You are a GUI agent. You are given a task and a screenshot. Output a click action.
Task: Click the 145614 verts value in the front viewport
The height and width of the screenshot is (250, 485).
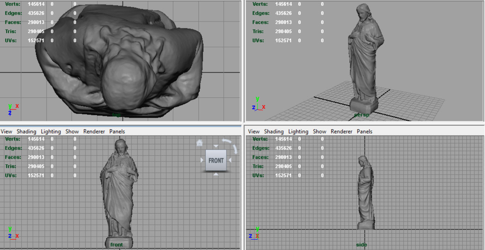[x=36, y=139]
